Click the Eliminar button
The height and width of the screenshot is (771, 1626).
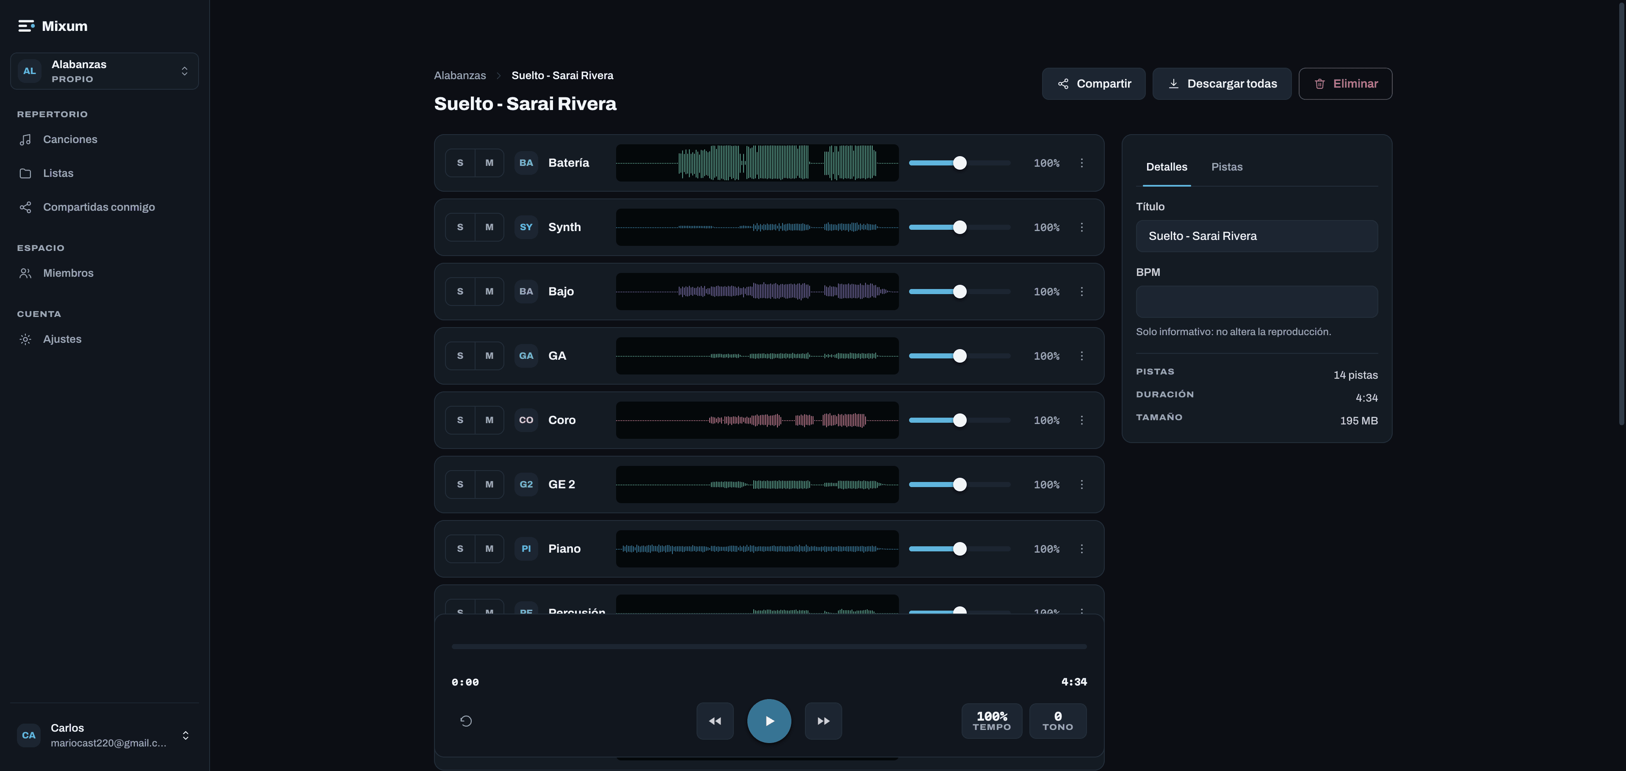pyautogui.click(x=1345, y=84)
